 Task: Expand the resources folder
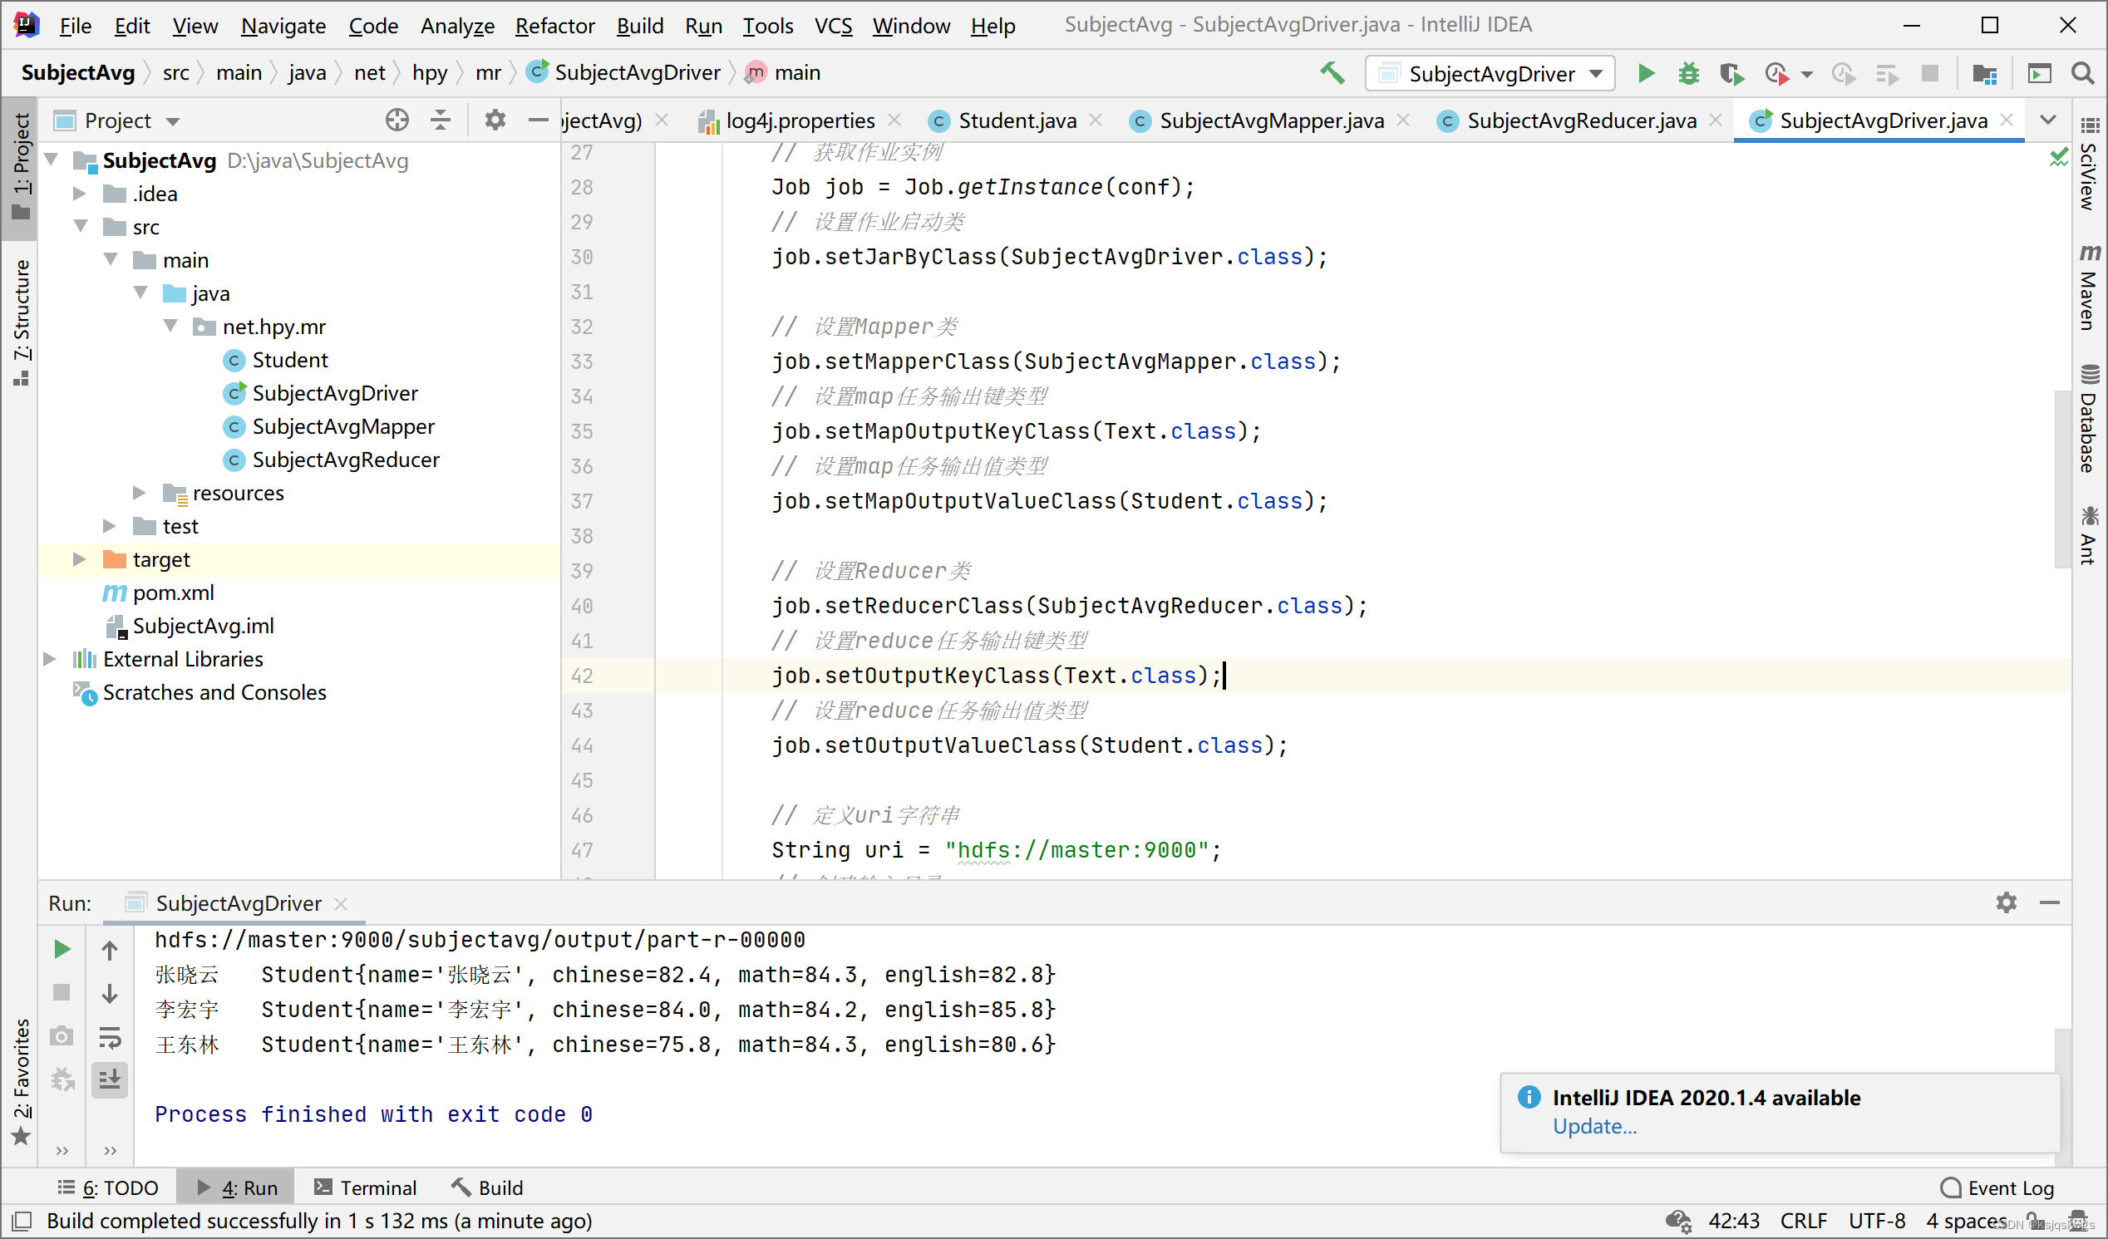click(x=139, y=493)
